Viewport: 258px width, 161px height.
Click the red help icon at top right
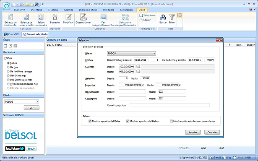coord(250,10)
